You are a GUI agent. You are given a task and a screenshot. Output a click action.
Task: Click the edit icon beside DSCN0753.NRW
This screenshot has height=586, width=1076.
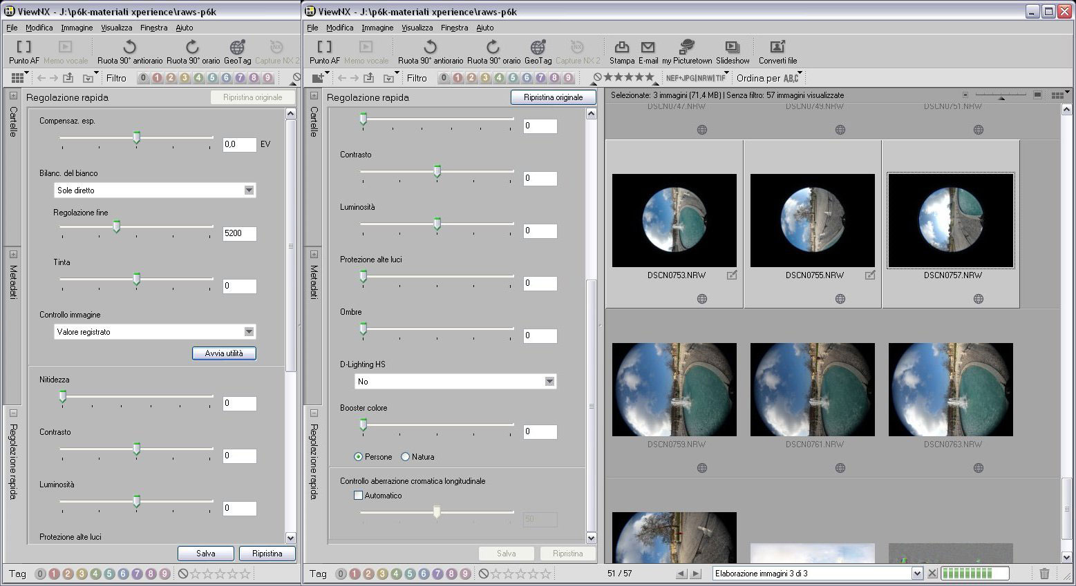coord(732,275)
